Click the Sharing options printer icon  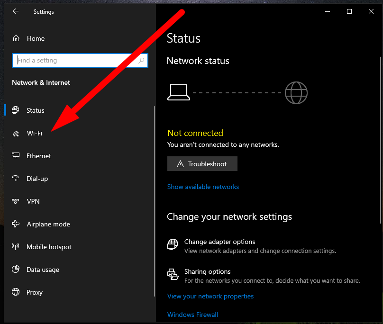point(173,274)
